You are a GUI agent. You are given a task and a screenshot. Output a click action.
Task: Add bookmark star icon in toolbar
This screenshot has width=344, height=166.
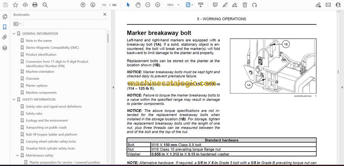[15, 5]
